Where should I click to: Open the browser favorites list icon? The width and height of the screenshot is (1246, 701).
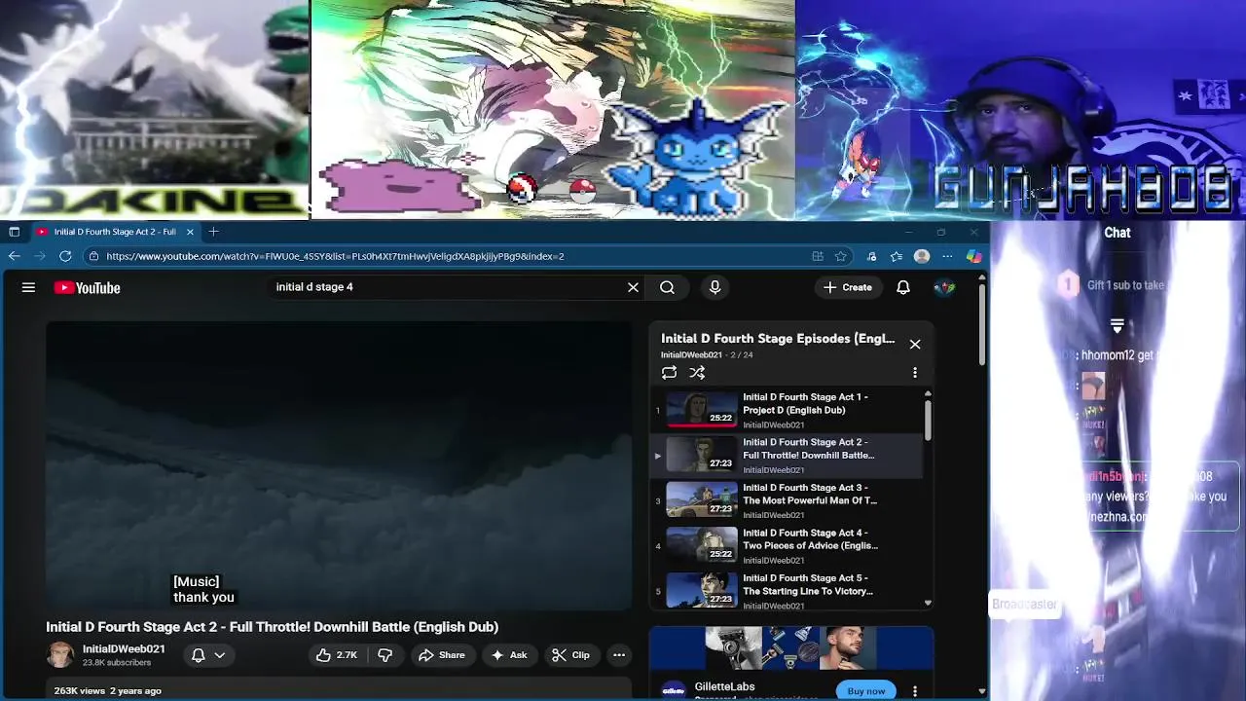897,256
